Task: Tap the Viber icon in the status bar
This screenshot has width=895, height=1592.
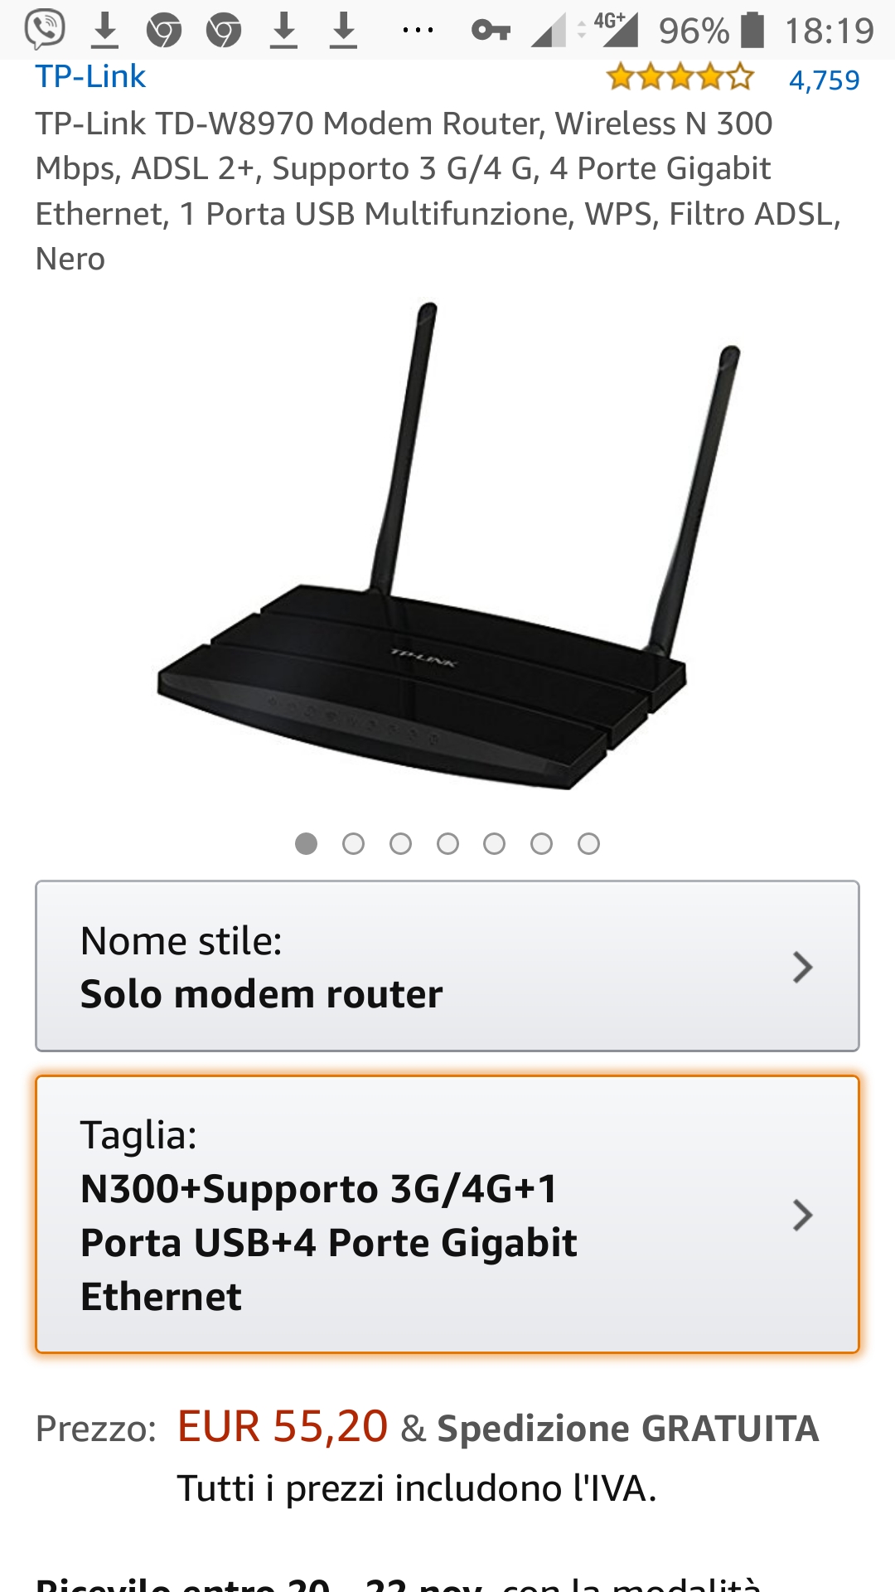Action: pos(45,30)
